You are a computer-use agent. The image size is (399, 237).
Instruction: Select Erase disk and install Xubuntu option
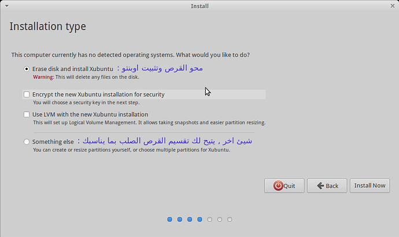(x=27, y=69)
